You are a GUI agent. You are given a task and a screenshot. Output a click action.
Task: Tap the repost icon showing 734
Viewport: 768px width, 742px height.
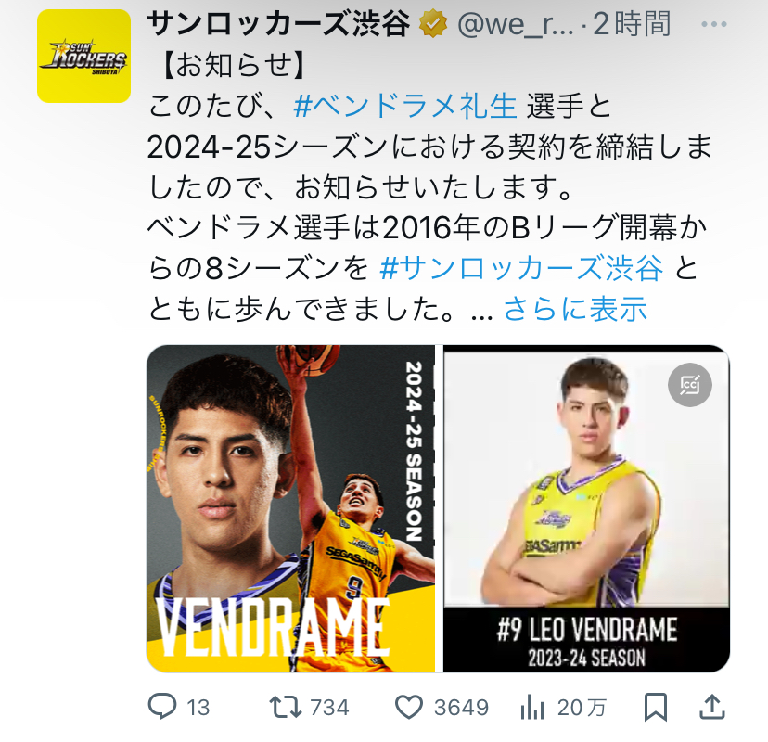(x=286, y=708)
